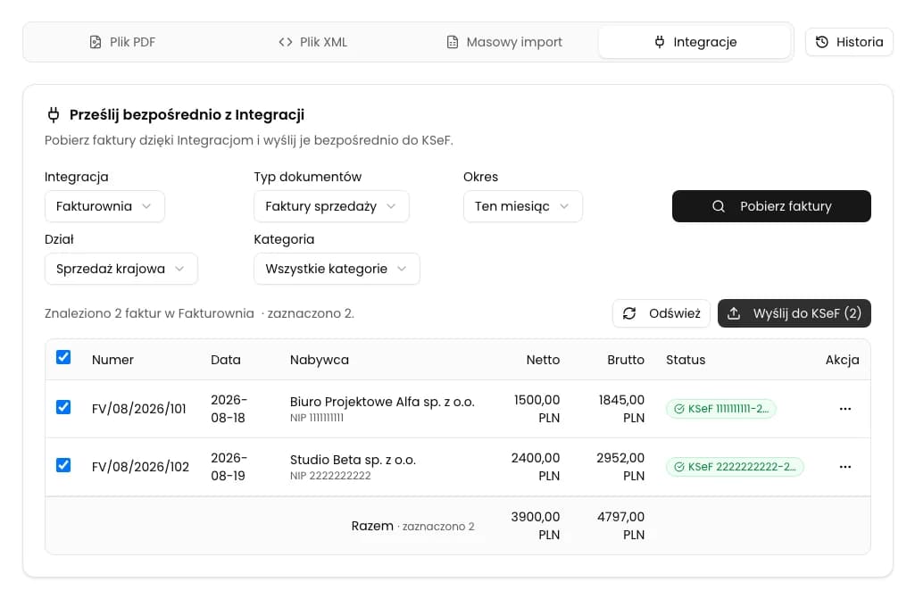915x599 pixels.
Task: Click the Pobierz faktury button
Action: [771, 206]
